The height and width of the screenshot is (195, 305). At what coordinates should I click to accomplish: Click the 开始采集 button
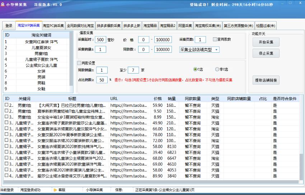(266, 42)
